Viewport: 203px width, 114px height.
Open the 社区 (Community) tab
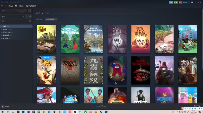(x=21, y=6)
